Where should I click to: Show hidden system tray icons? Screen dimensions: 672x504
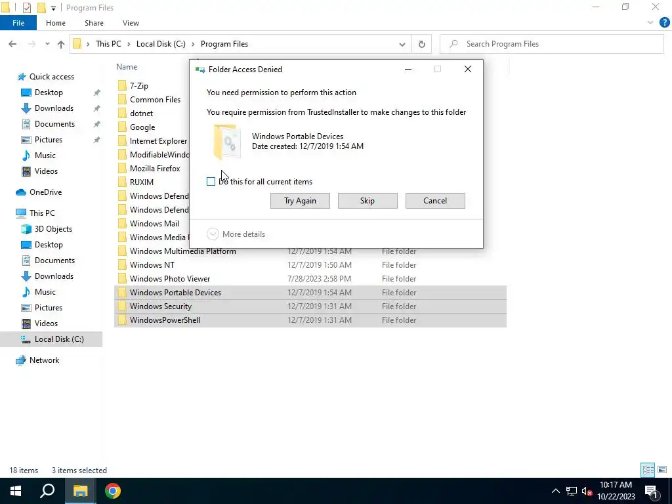tap(555, 491)
